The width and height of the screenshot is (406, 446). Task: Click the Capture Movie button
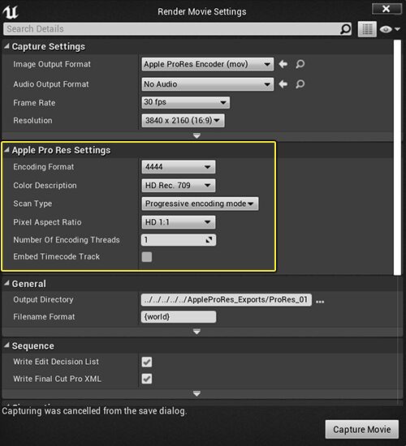click(362, 430)
